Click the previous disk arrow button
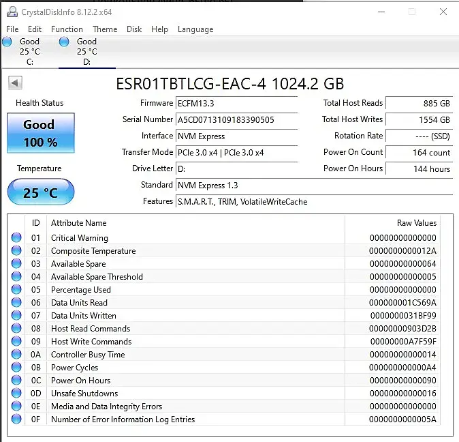459x442 pixels. click(15, 83)
